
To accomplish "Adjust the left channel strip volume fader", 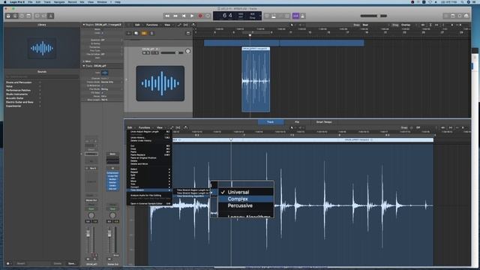I will (88, 234).
